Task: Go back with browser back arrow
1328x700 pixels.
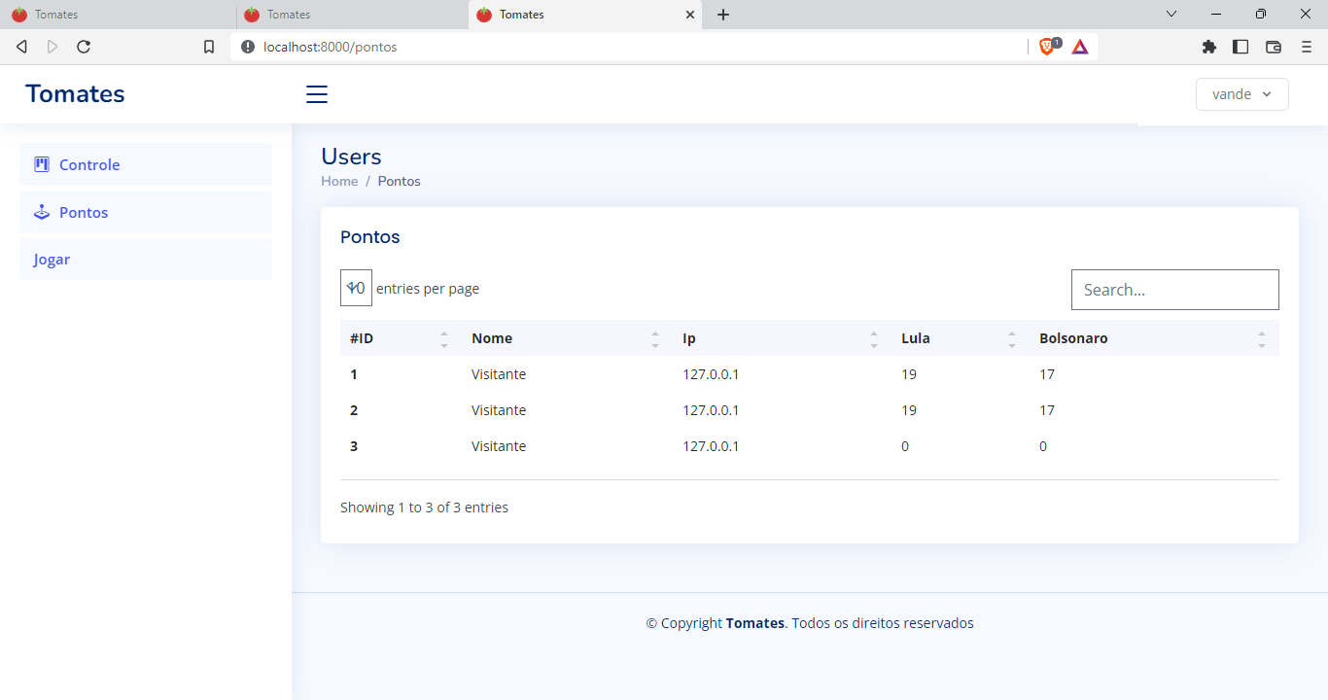Action: coord(21,47)
